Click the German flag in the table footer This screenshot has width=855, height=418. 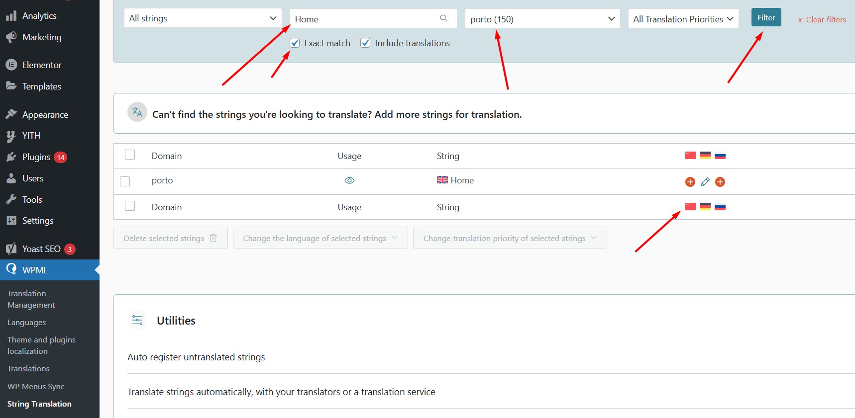tap(705, 207)
